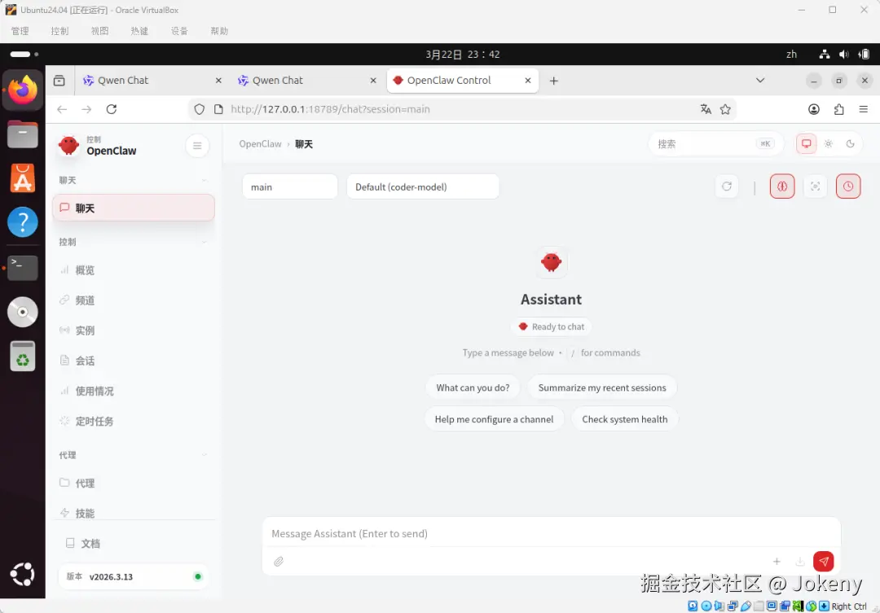Open 文档 in the sidebar
880x613 pixels.
[x=133, y=544]
